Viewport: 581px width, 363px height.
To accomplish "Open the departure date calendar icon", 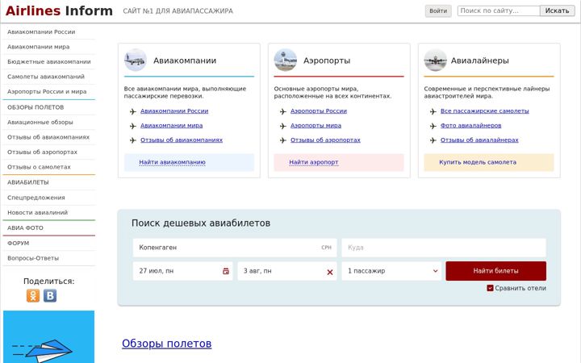I will pos(226,271).
